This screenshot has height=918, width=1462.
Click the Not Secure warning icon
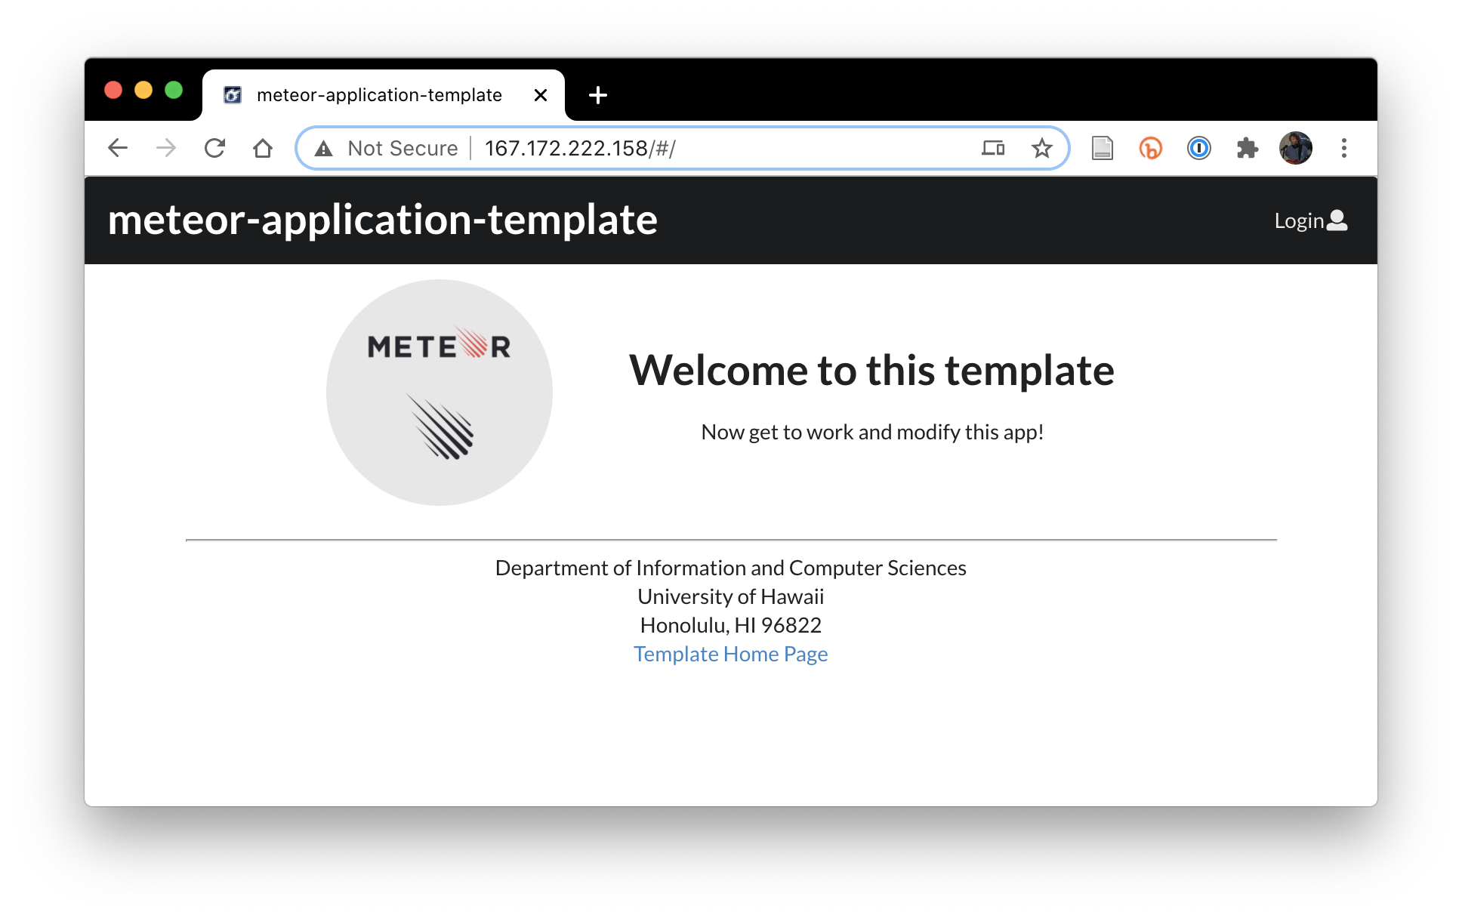[x=324, y=149]
